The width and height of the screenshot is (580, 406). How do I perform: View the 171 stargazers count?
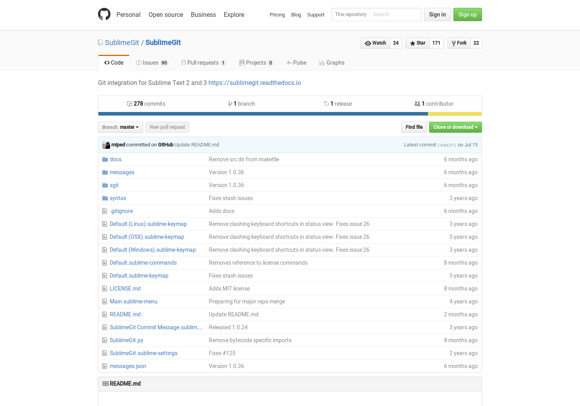[436, 43]
